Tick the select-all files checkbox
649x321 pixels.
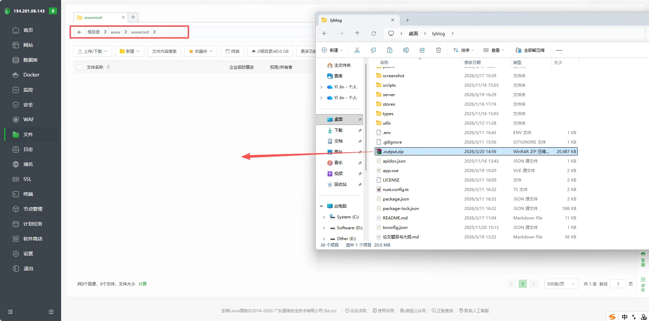tap(79, 67)
